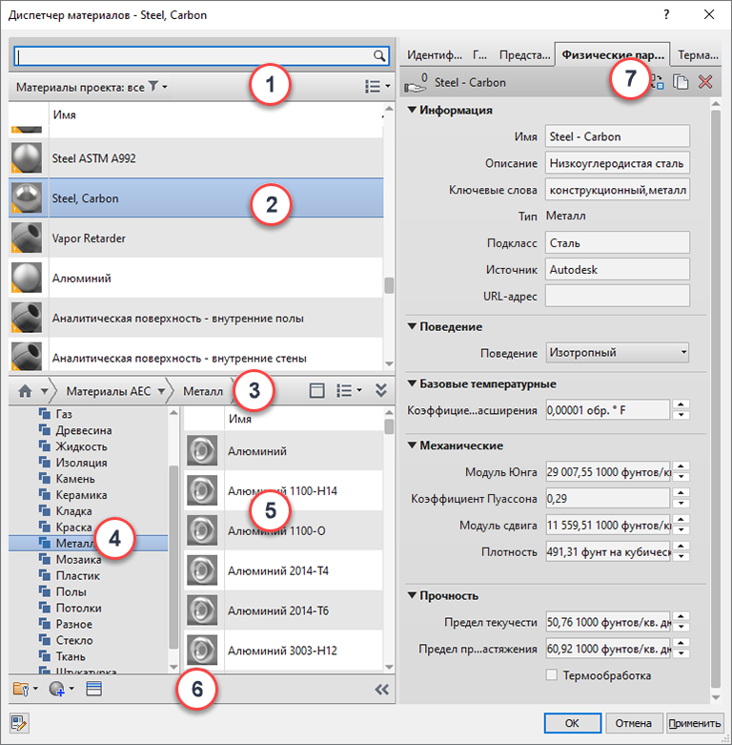Select Алюминий 2014-T6 in the library list

click(283, 610)
